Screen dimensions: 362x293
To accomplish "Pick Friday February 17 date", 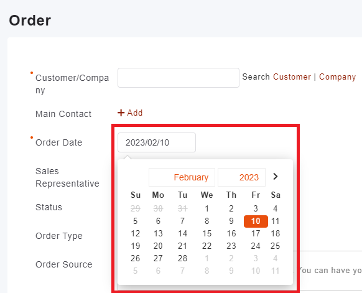I will (x=256, y=234).
